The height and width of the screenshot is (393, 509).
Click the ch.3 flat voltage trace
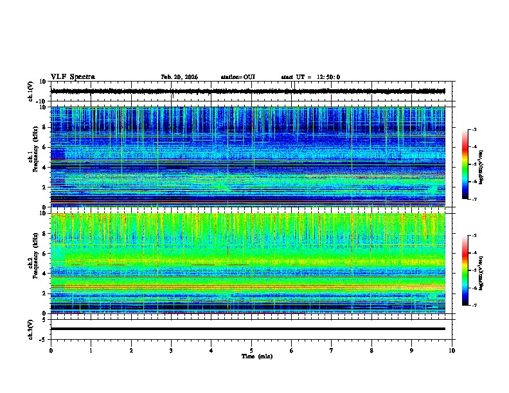247,329
